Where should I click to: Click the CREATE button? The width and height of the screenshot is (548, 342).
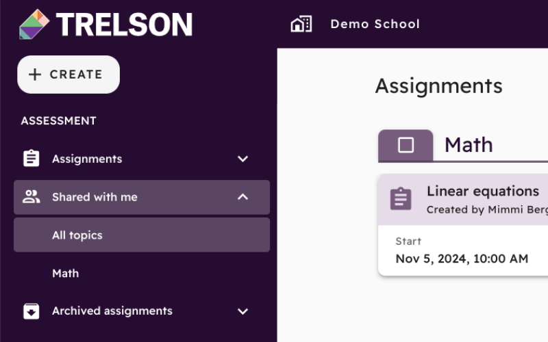[x=68, y=75]
